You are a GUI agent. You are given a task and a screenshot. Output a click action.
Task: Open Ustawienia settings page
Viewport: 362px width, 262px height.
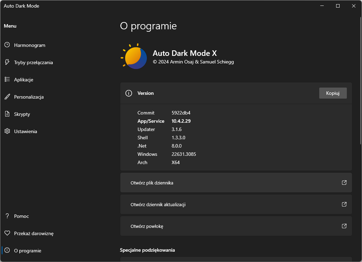(x=26, y=131)
